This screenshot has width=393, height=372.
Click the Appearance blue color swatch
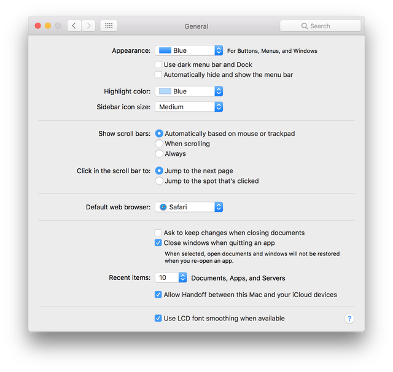[x=165, y=51]
